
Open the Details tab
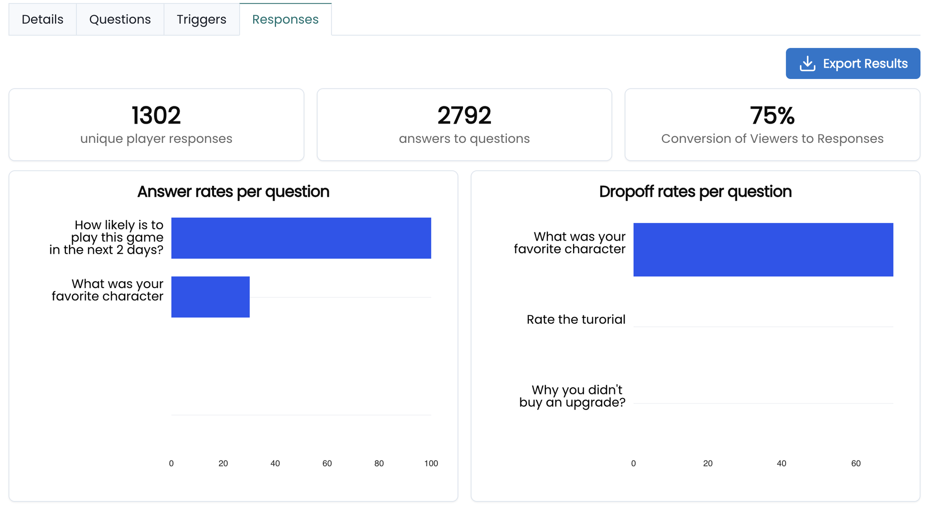[43, 20]
